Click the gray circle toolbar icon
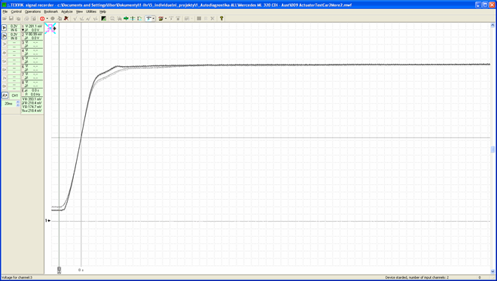This screenshot has width=497, height=281. 53,19
